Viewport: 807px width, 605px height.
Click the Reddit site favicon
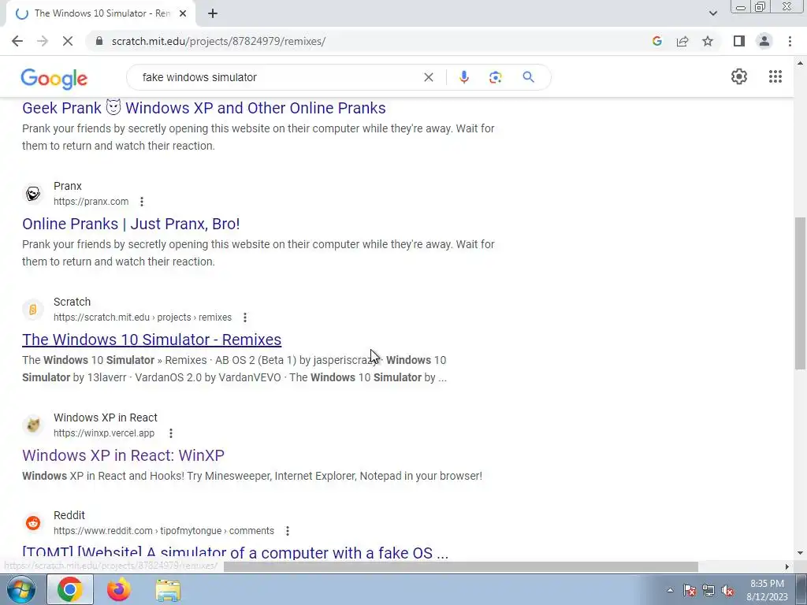tap(33, 523)
